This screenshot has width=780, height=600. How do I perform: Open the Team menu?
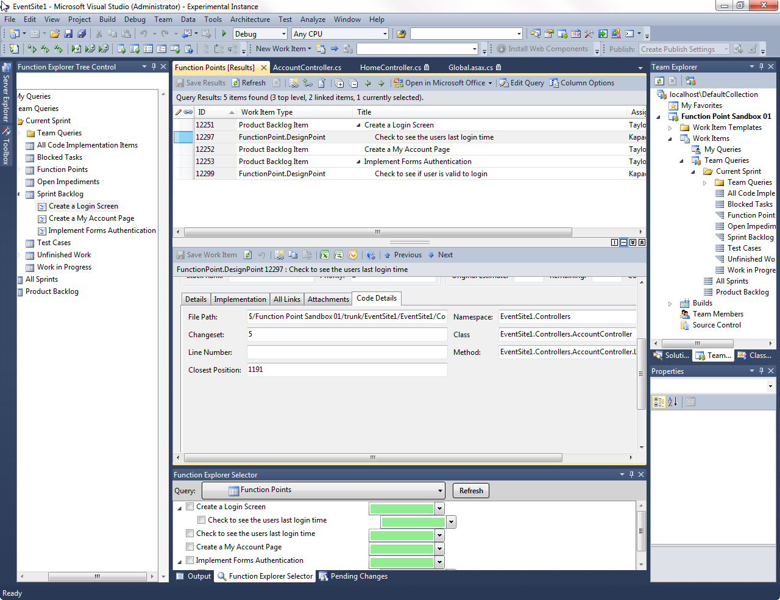[163, 20]
